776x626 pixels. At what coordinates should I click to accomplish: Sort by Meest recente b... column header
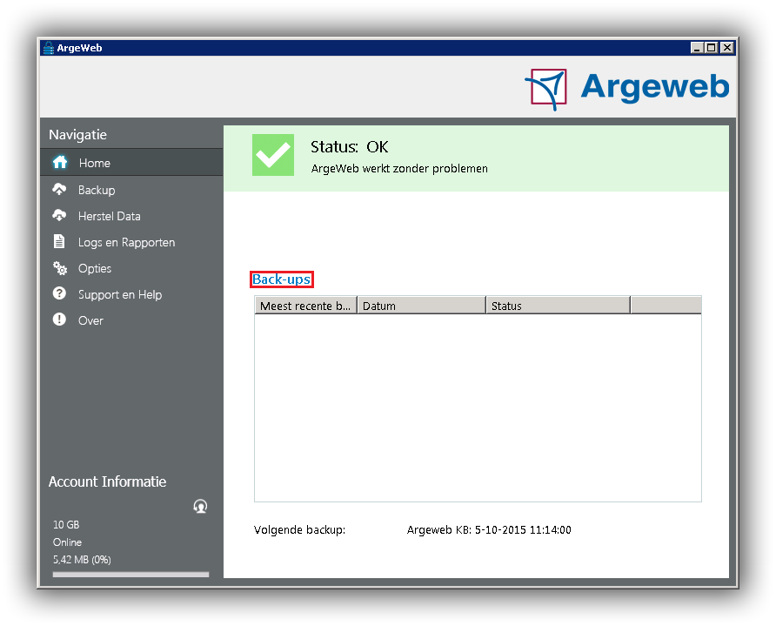pos(306,306)
